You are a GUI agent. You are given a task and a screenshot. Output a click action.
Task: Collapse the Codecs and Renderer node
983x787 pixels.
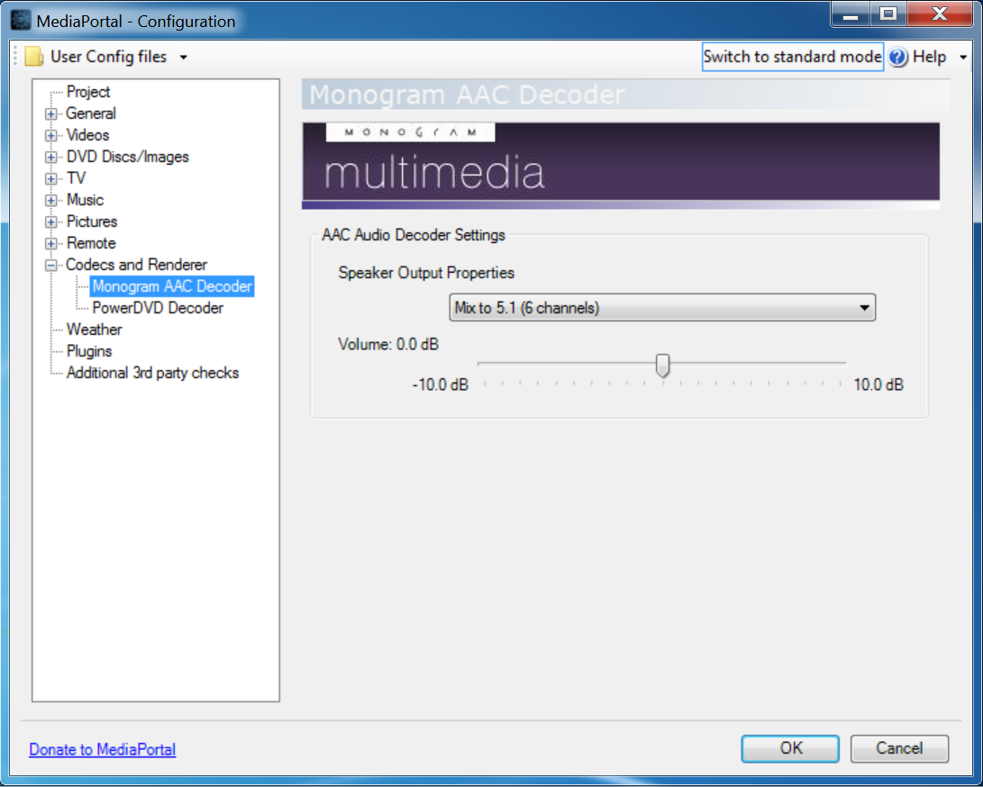pos(51,265)
